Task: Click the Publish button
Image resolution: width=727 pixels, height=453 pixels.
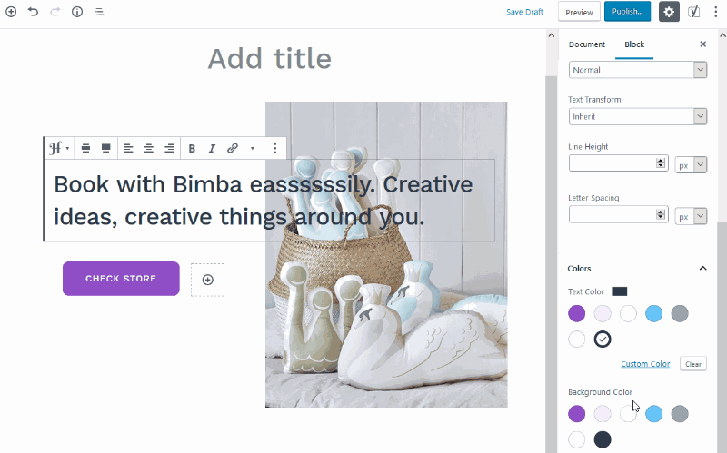Action: click(627, 12)
